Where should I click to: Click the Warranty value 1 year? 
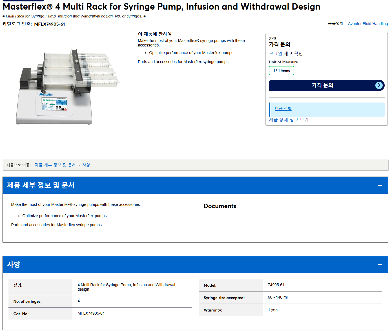[x=273, y=310]
